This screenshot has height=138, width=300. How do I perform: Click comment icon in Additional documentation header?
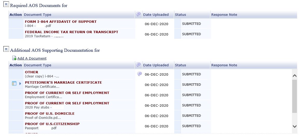(138, 65)
